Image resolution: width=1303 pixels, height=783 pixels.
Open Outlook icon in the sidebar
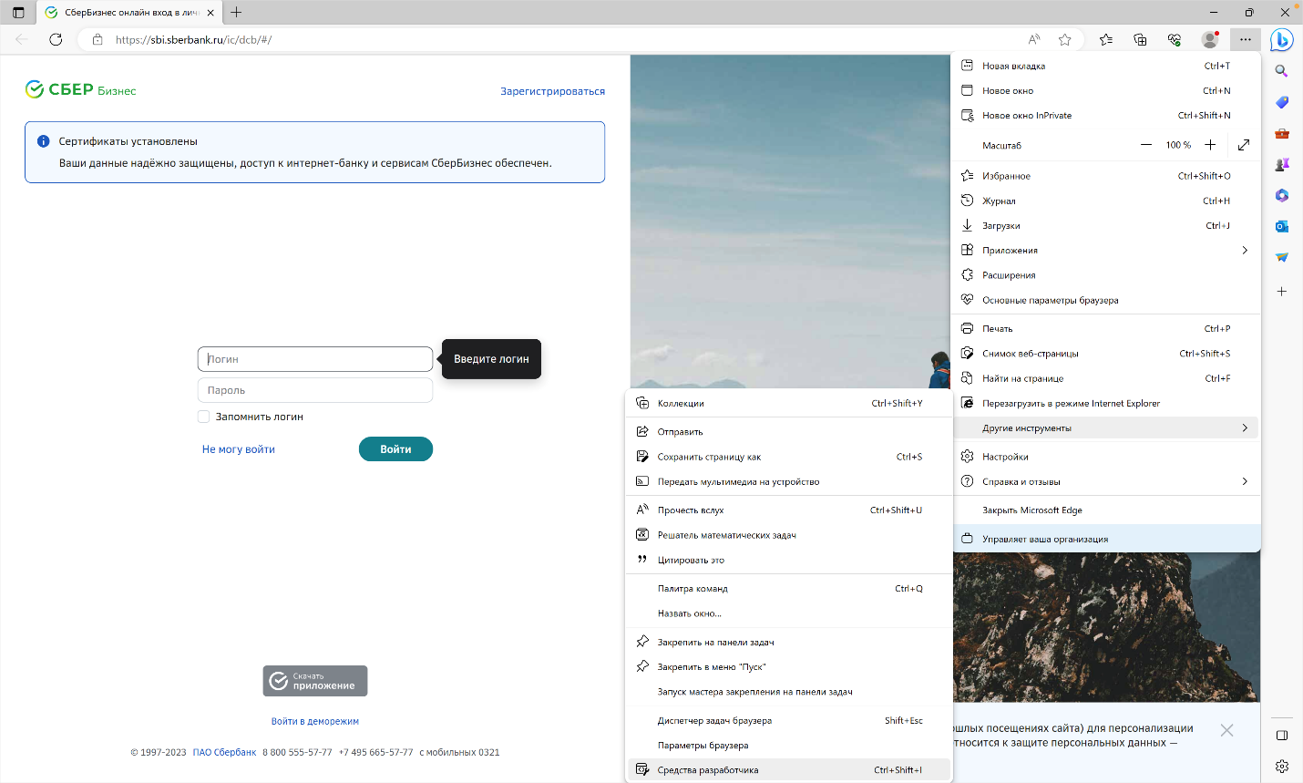click(1282, 226)
